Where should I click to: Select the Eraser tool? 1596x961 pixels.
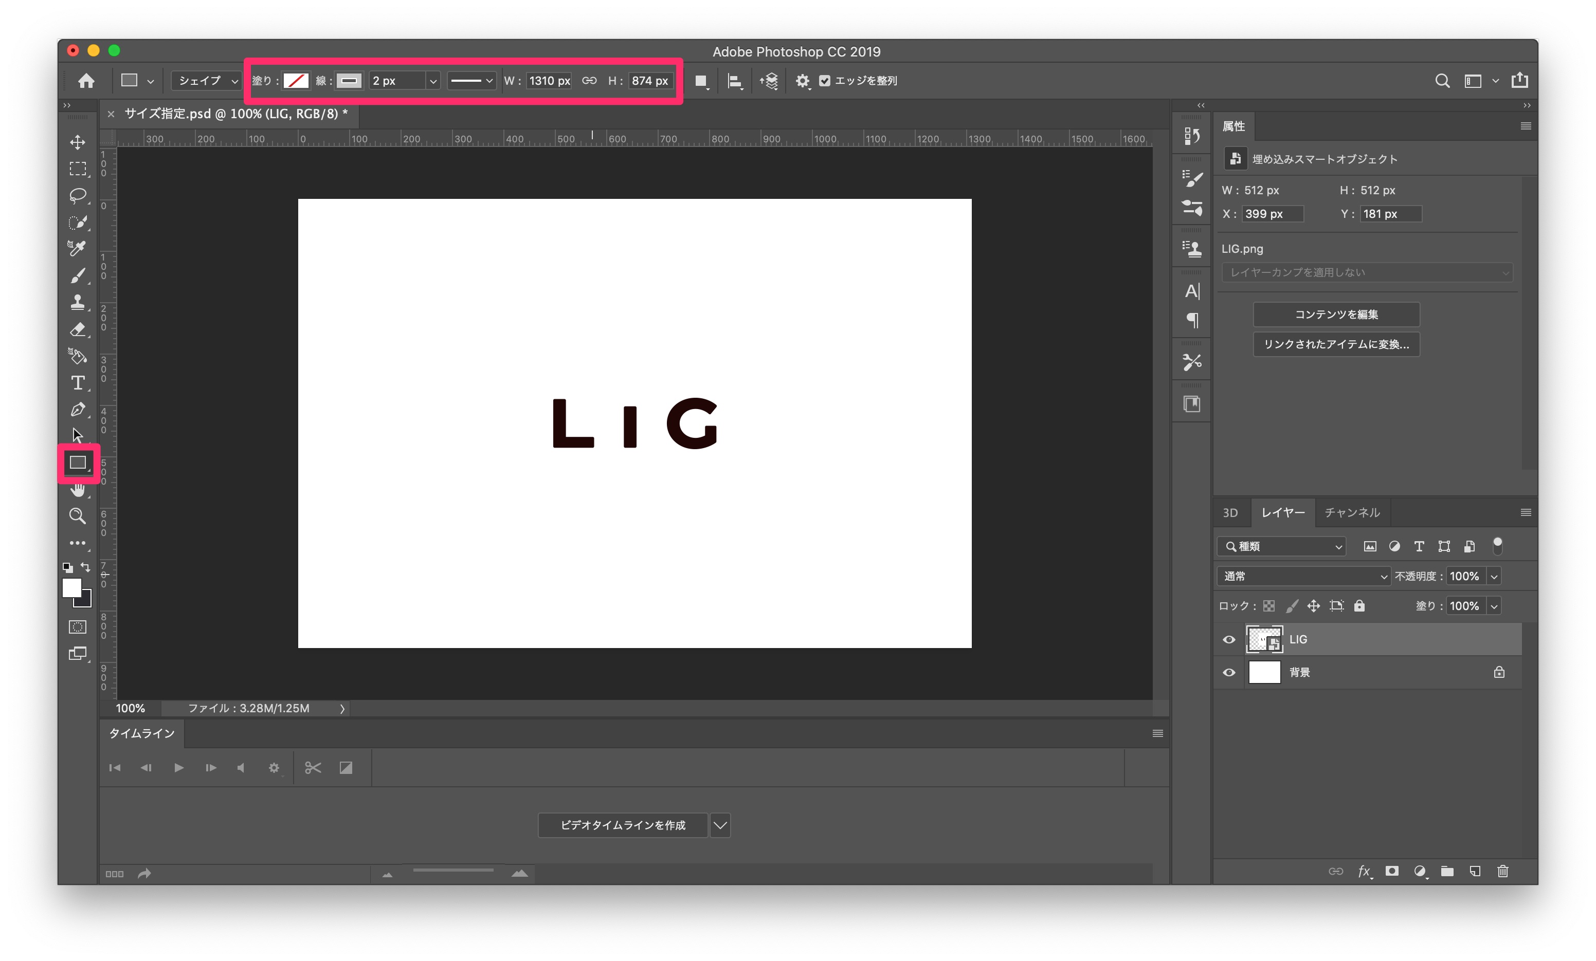[x=78, y=329]
